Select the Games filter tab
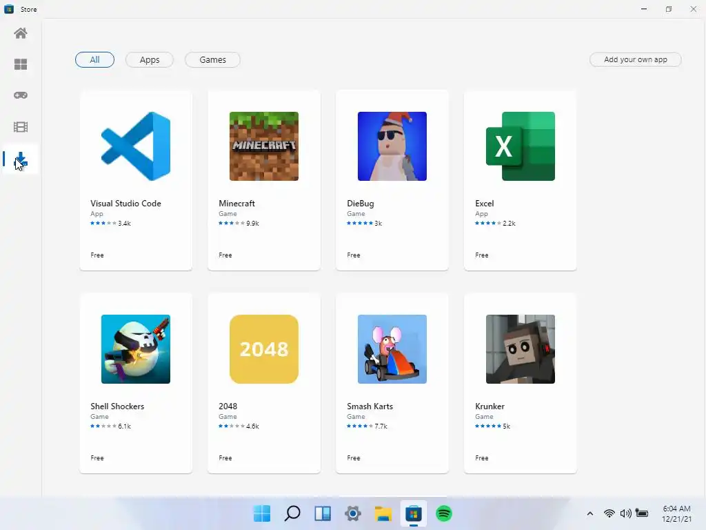 [212, 59]
